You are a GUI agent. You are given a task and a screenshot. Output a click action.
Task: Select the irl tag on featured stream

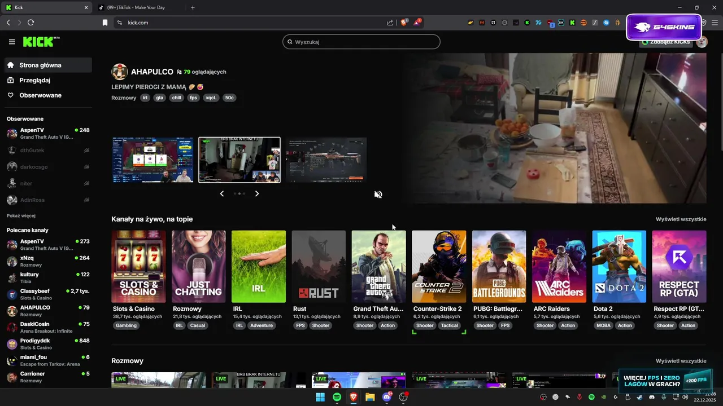tap(145, 98)
